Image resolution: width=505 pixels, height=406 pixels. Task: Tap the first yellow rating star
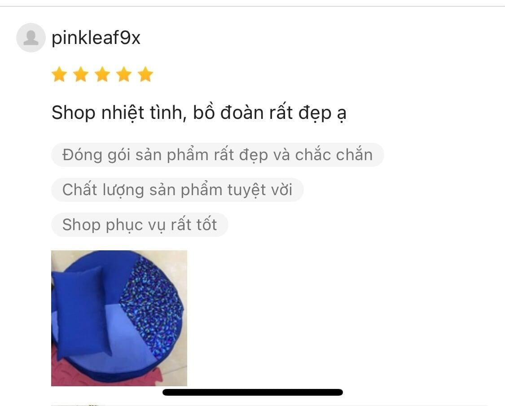(59, 74)
